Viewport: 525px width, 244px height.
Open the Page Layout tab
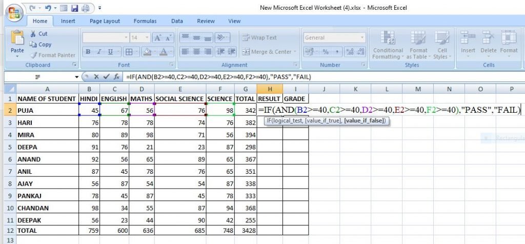[x=105, y=21]
